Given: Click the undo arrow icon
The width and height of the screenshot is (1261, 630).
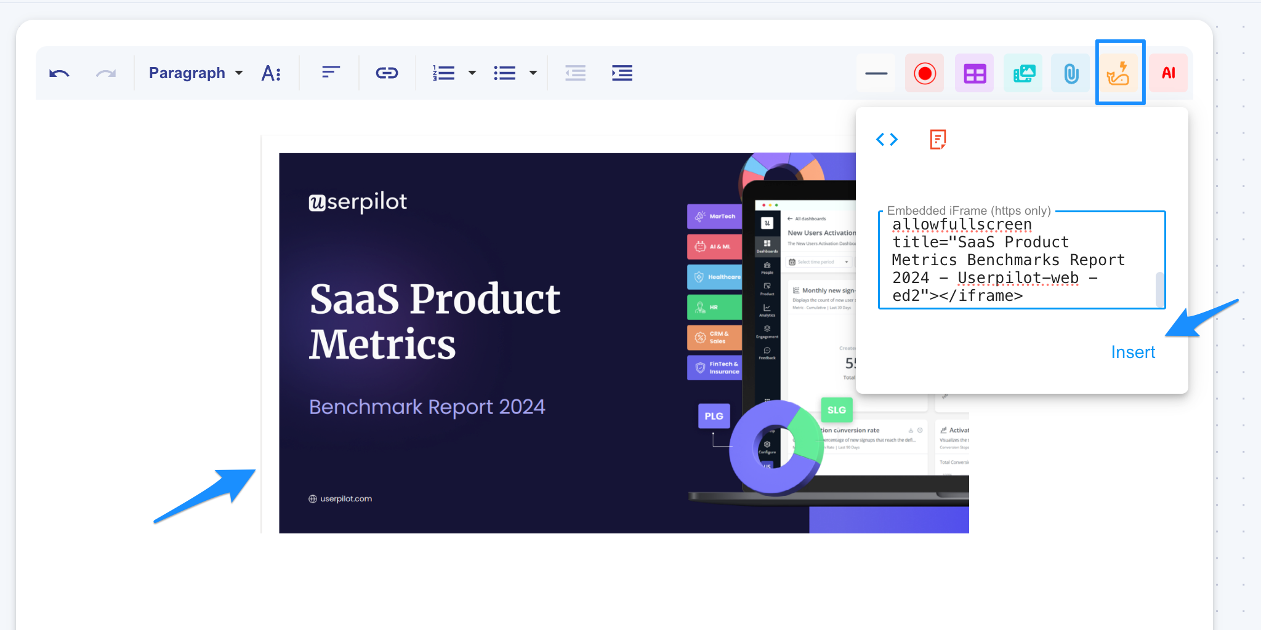Looking at the screenshot, I should 59,73.
